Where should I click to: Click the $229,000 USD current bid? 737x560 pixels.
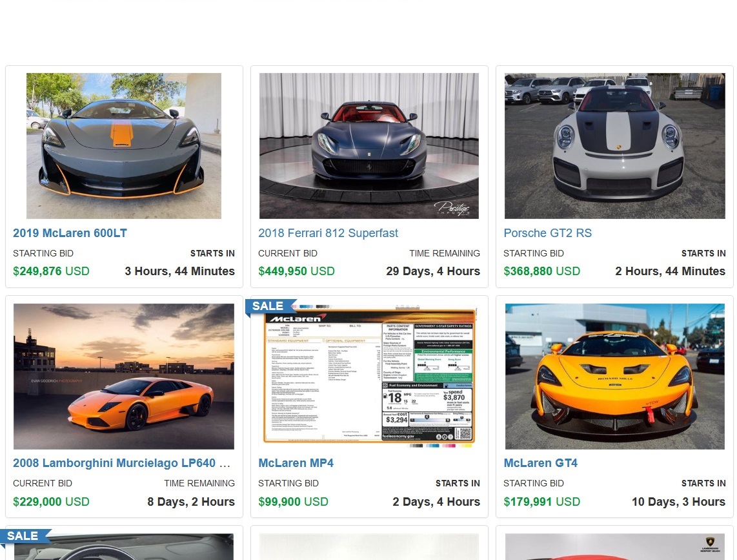[51, 502]
